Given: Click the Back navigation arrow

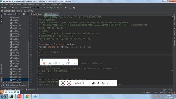Looking at the screenshot, I should pyautogui.click(x=13, y=7).
